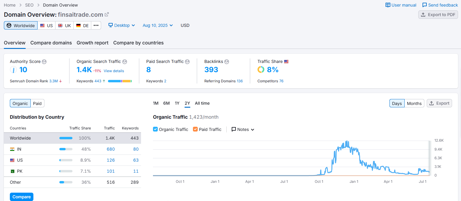Click the three-dots more countries button

96,25
